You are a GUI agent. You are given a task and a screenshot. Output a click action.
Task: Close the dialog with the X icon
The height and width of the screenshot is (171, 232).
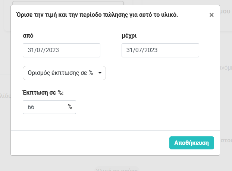pyautogui.click(x=211, y=15)
